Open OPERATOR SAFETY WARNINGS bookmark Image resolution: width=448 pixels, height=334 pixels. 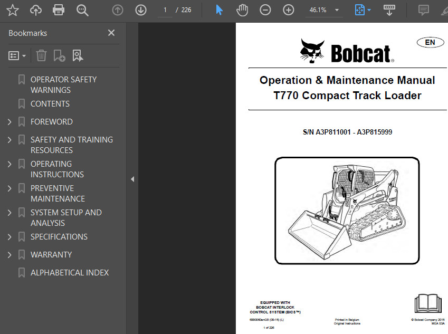pyautogui.click(x=63, y=84)
